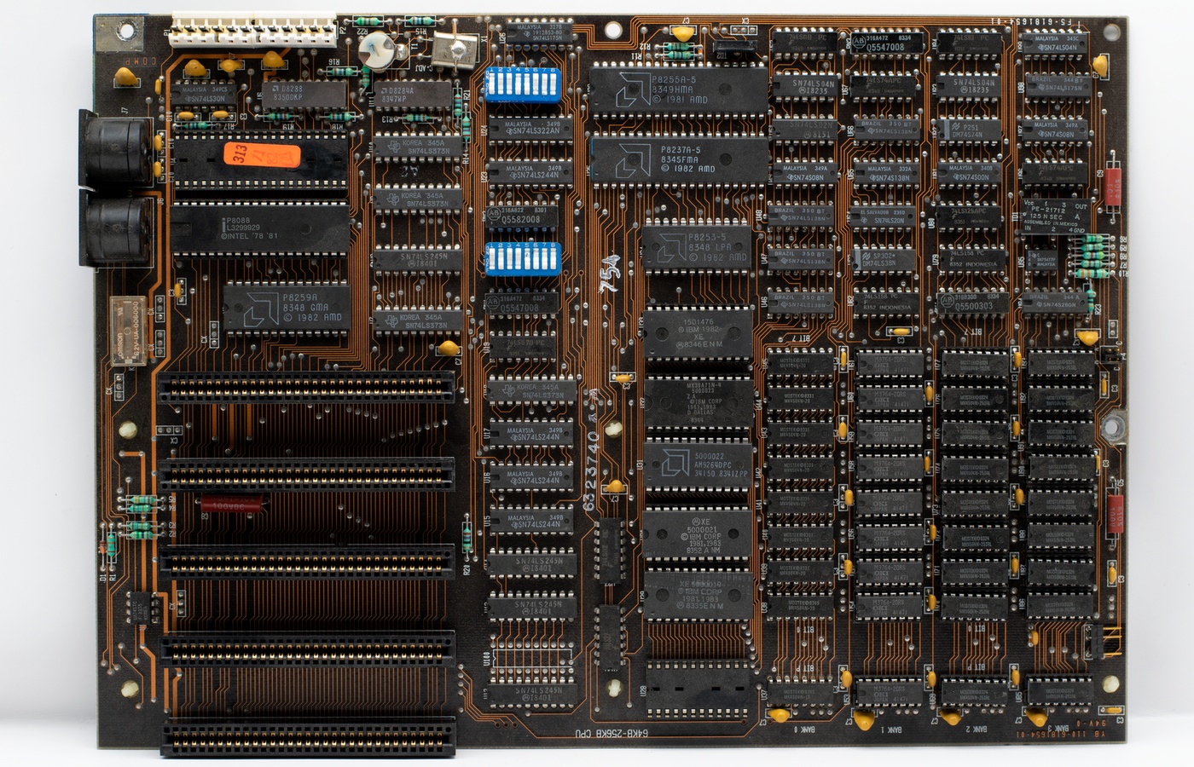The height and width of the screenshot is (767, 1194).
Task: Toggle the lower blue DIP switch block
Action: pyautogui.click(x=522, y=258)
